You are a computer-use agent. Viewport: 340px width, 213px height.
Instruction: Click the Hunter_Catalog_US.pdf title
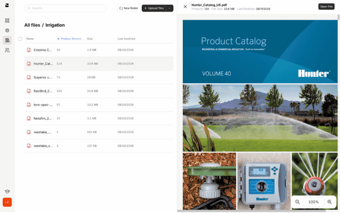pos(209,5)
